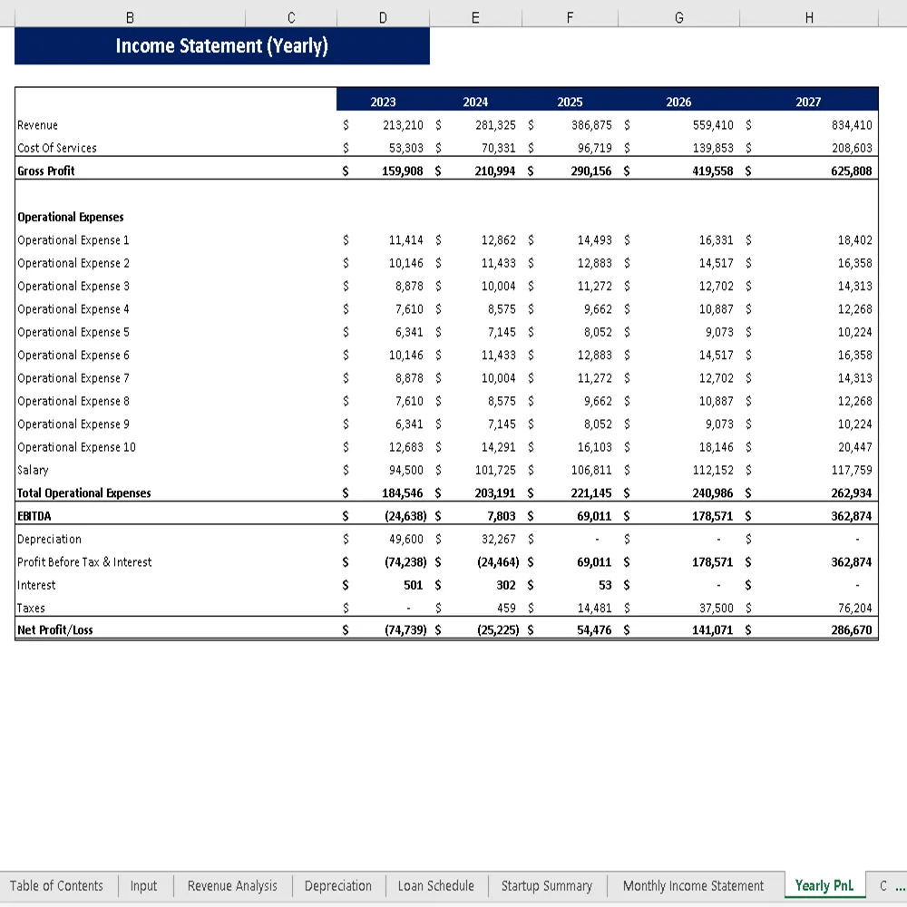Screen dimensions: 907x907
Task: Switch to the Table of Contents sheet
Action: (57, 886)
